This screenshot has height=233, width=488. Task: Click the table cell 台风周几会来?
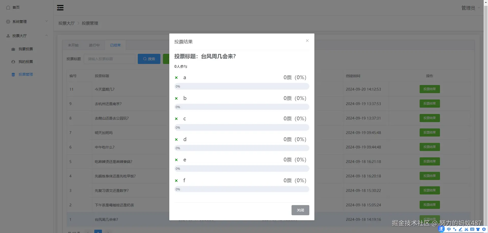(106, 220)
